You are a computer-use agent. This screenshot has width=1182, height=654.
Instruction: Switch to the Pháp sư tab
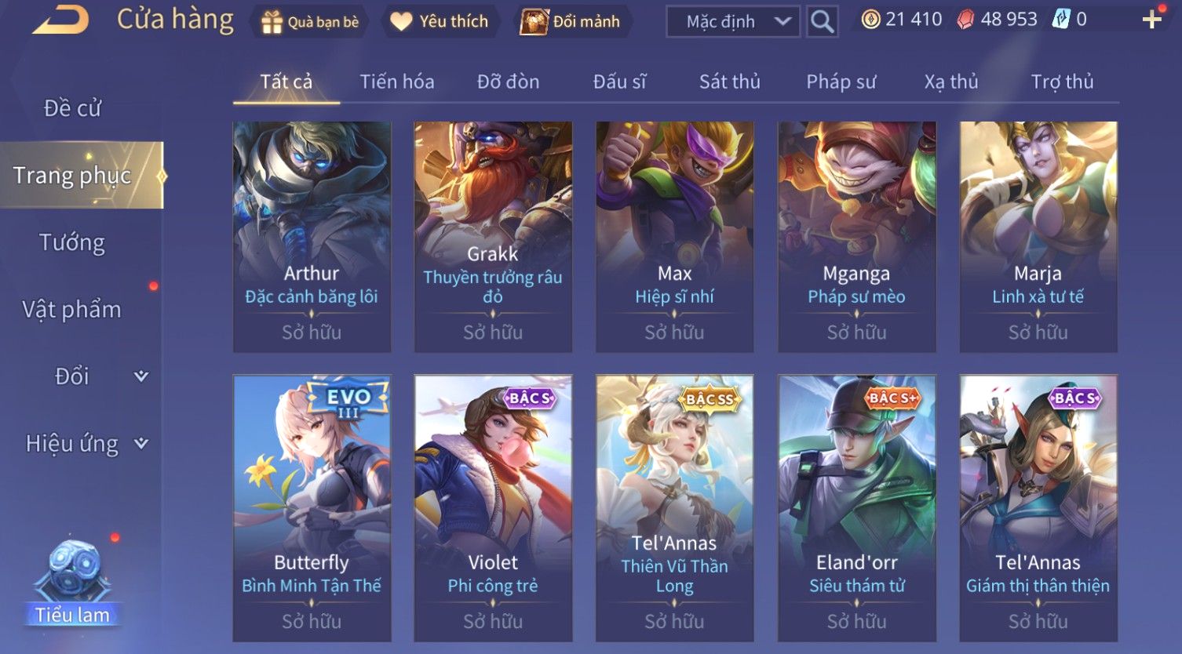pyautogui.click(x=841, y=82)
